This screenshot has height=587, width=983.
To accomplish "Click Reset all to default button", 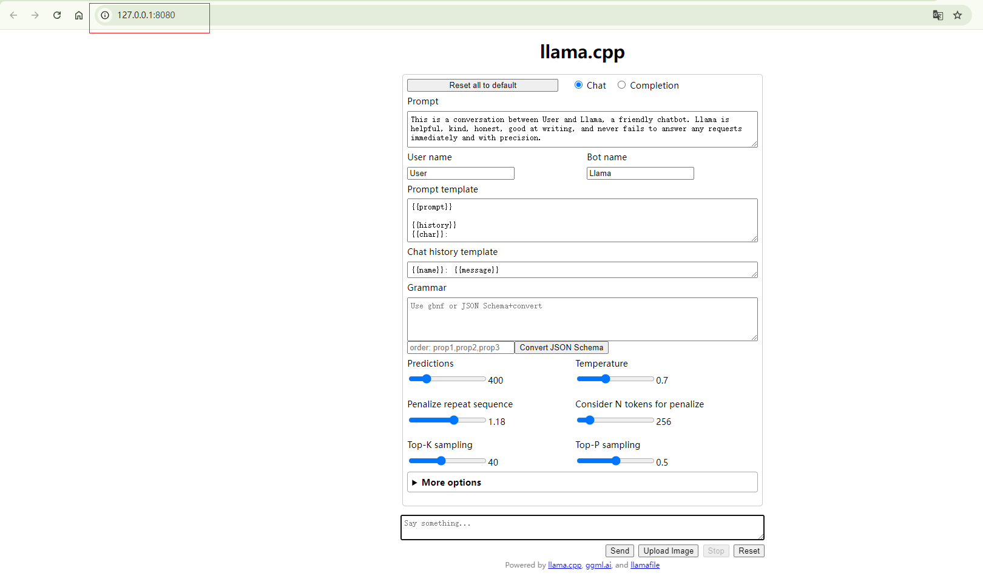I will coord(482,86).
